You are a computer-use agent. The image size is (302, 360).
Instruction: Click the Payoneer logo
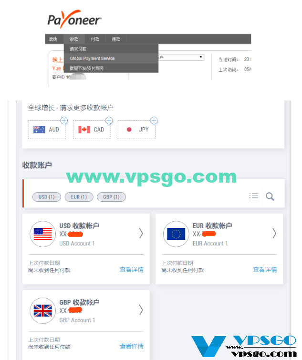click(x=74, y=19)
